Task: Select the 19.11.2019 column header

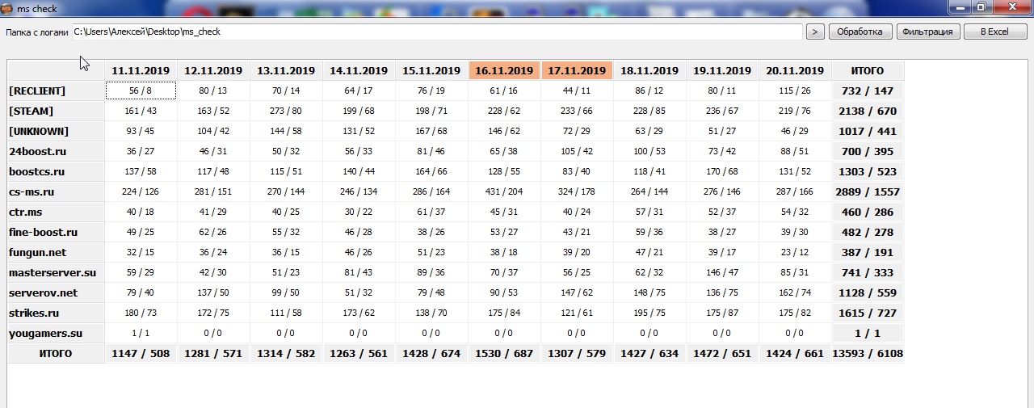Action: [722, 70]
